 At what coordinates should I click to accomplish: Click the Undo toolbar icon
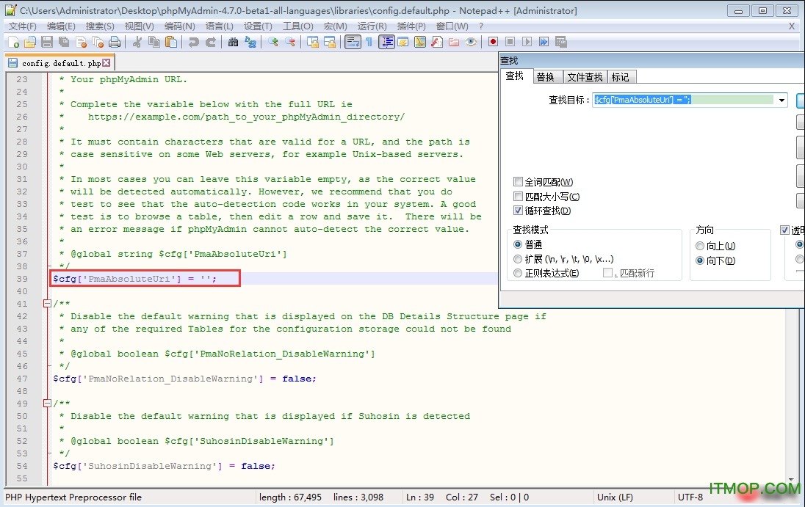pos(194,42)
